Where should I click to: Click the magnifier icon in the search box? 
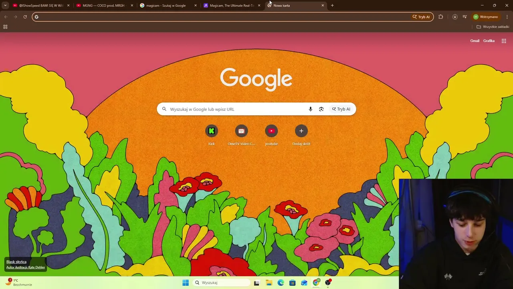coord(164,109)
